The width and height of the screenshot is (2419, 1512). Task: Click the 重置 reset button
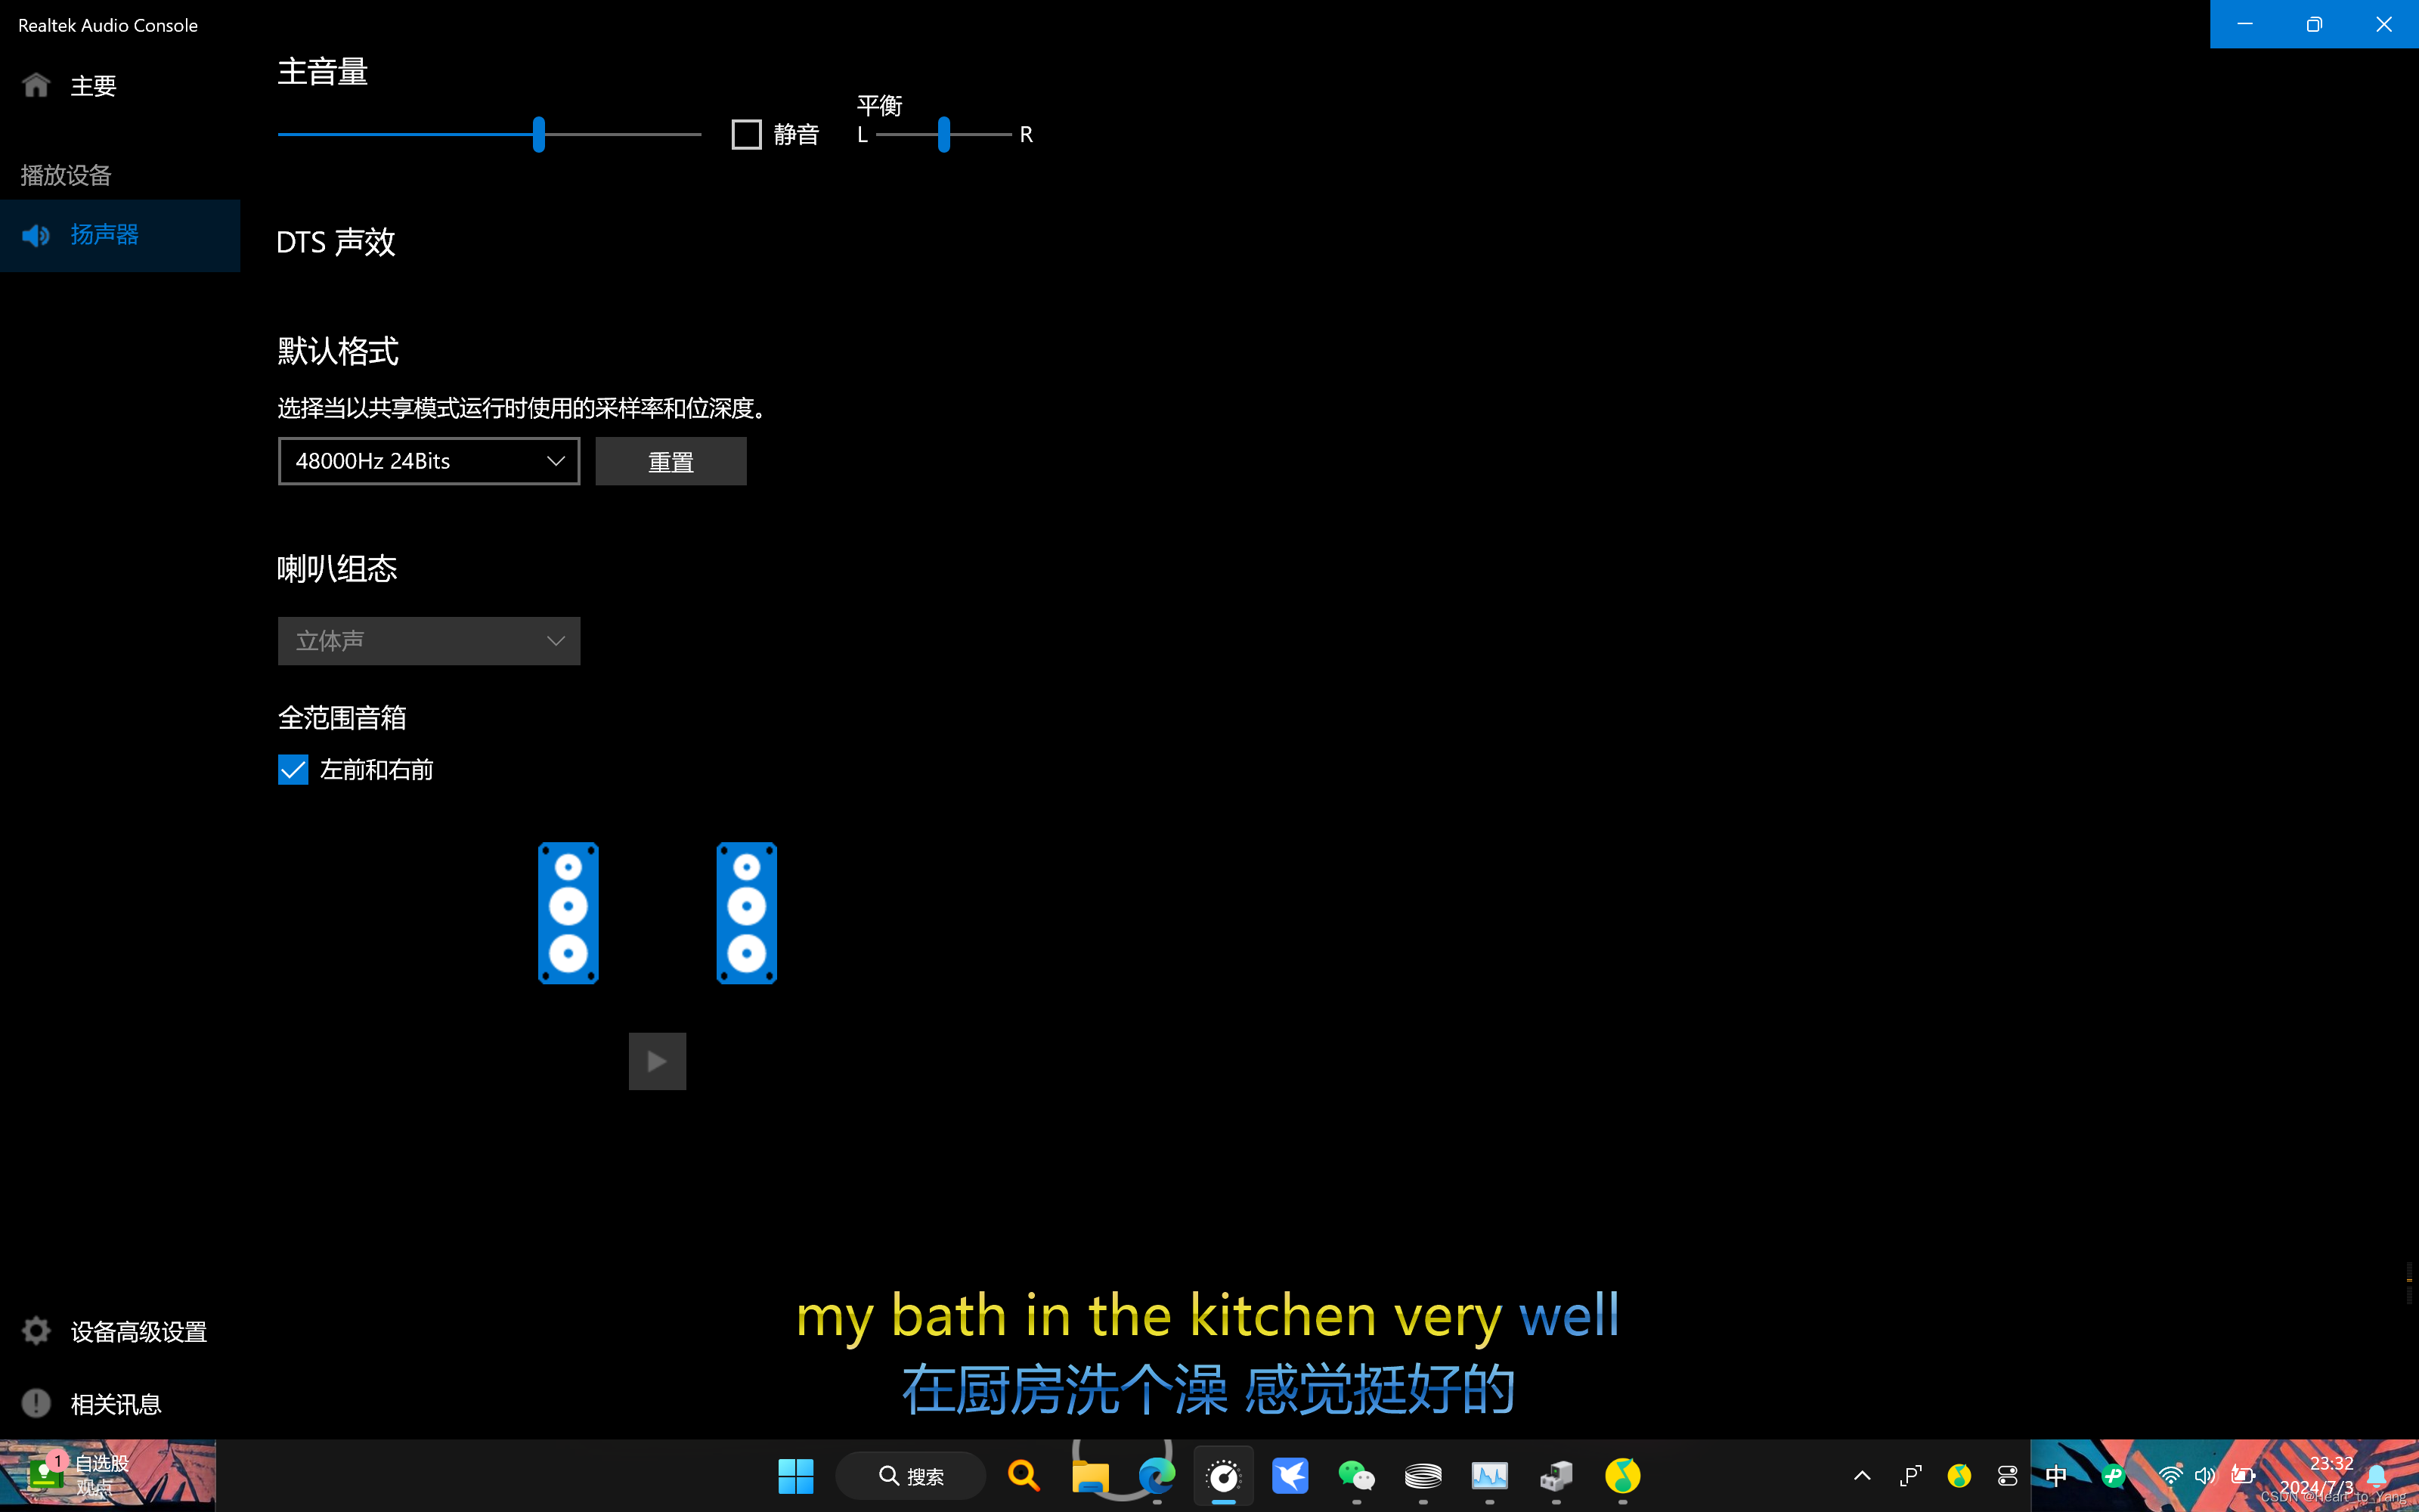tap(671, 461)
